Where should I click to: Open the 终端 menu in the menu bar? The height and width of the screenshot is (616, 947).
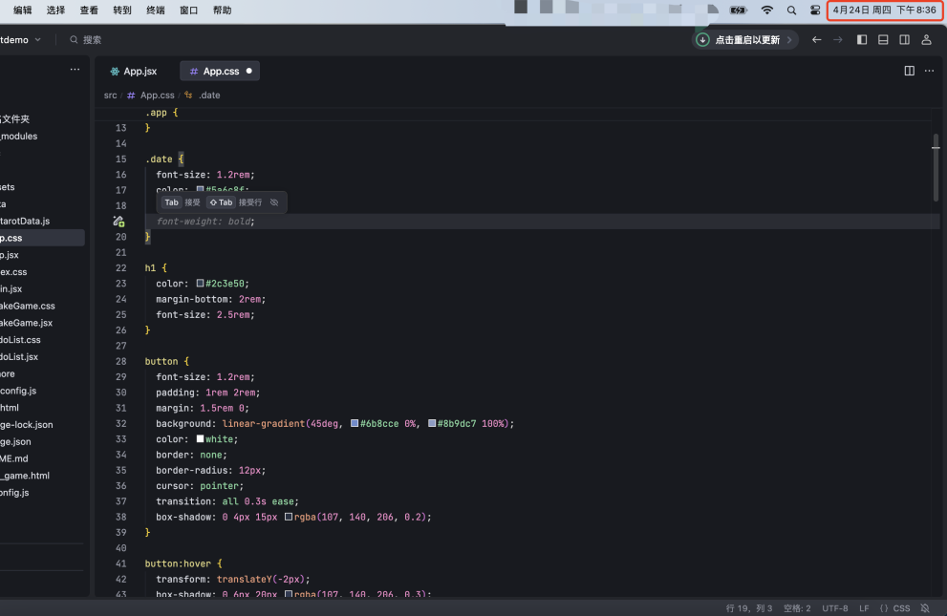click(x=155, y=11)
